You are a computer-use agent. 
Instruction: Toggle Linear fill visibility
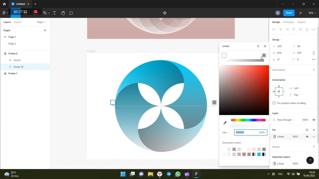click(307, 137)
